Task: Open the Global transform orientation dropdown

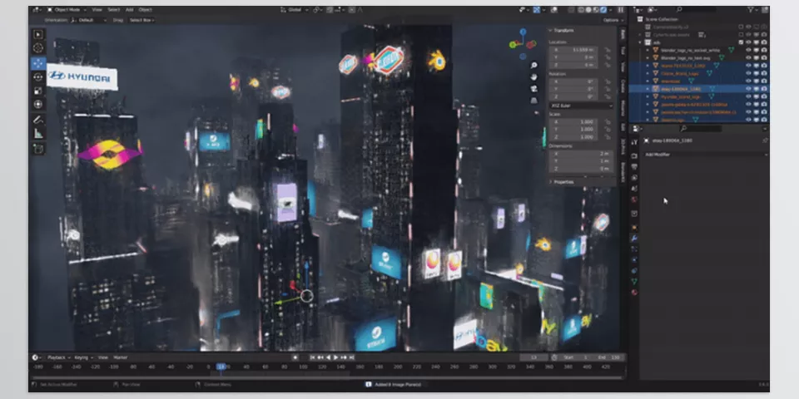Action: coord(294,10)
